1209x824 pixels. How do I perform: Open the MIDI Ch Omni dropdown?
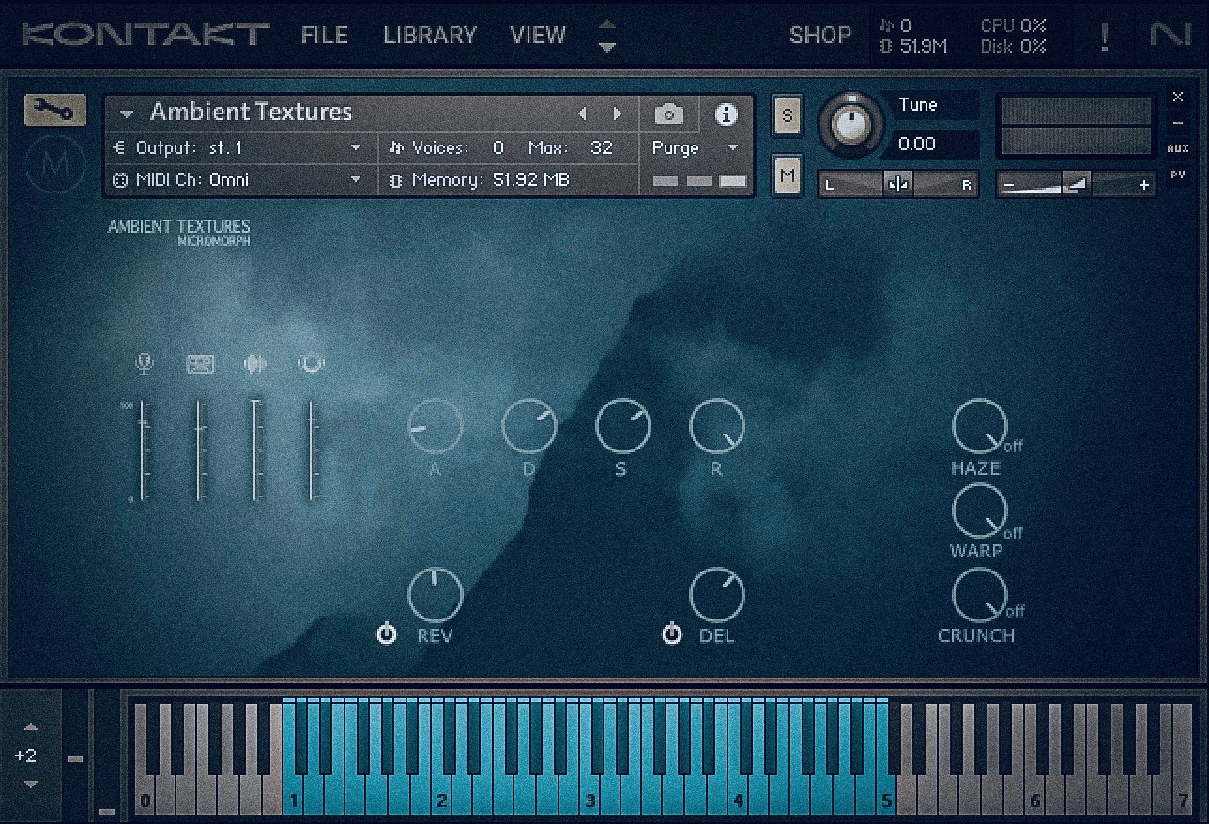pyautogui.click(x=356, y=179)
